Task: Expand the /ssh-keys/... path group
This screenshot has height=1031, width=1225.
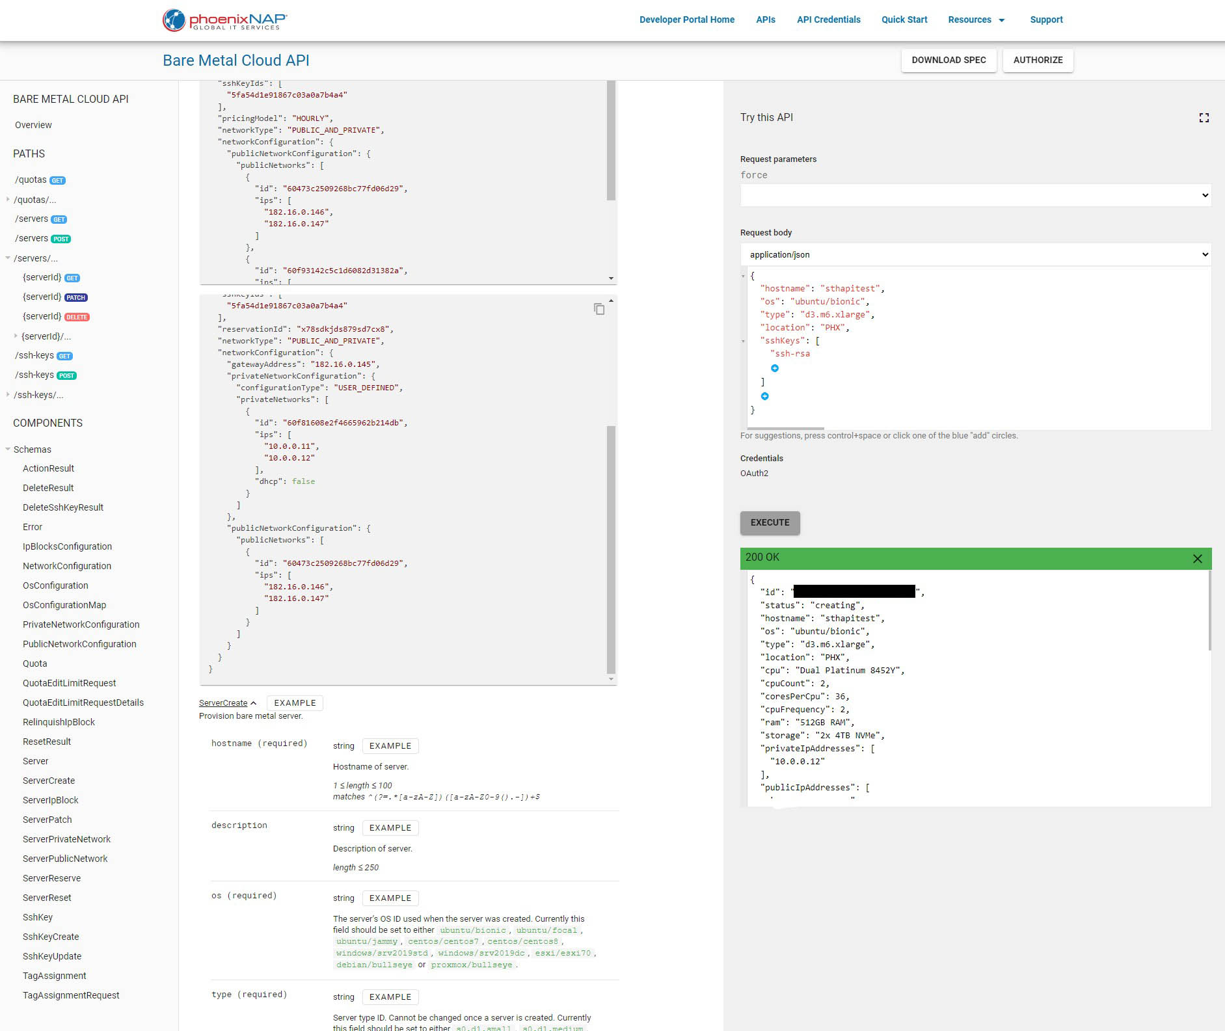Action: (x=8, y=395)
